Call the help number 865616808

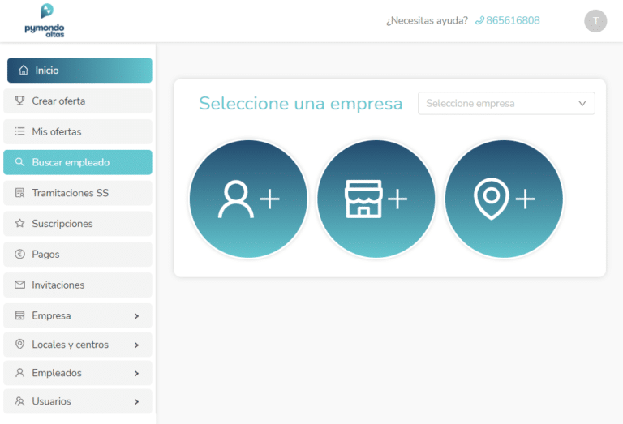(513, 20)
